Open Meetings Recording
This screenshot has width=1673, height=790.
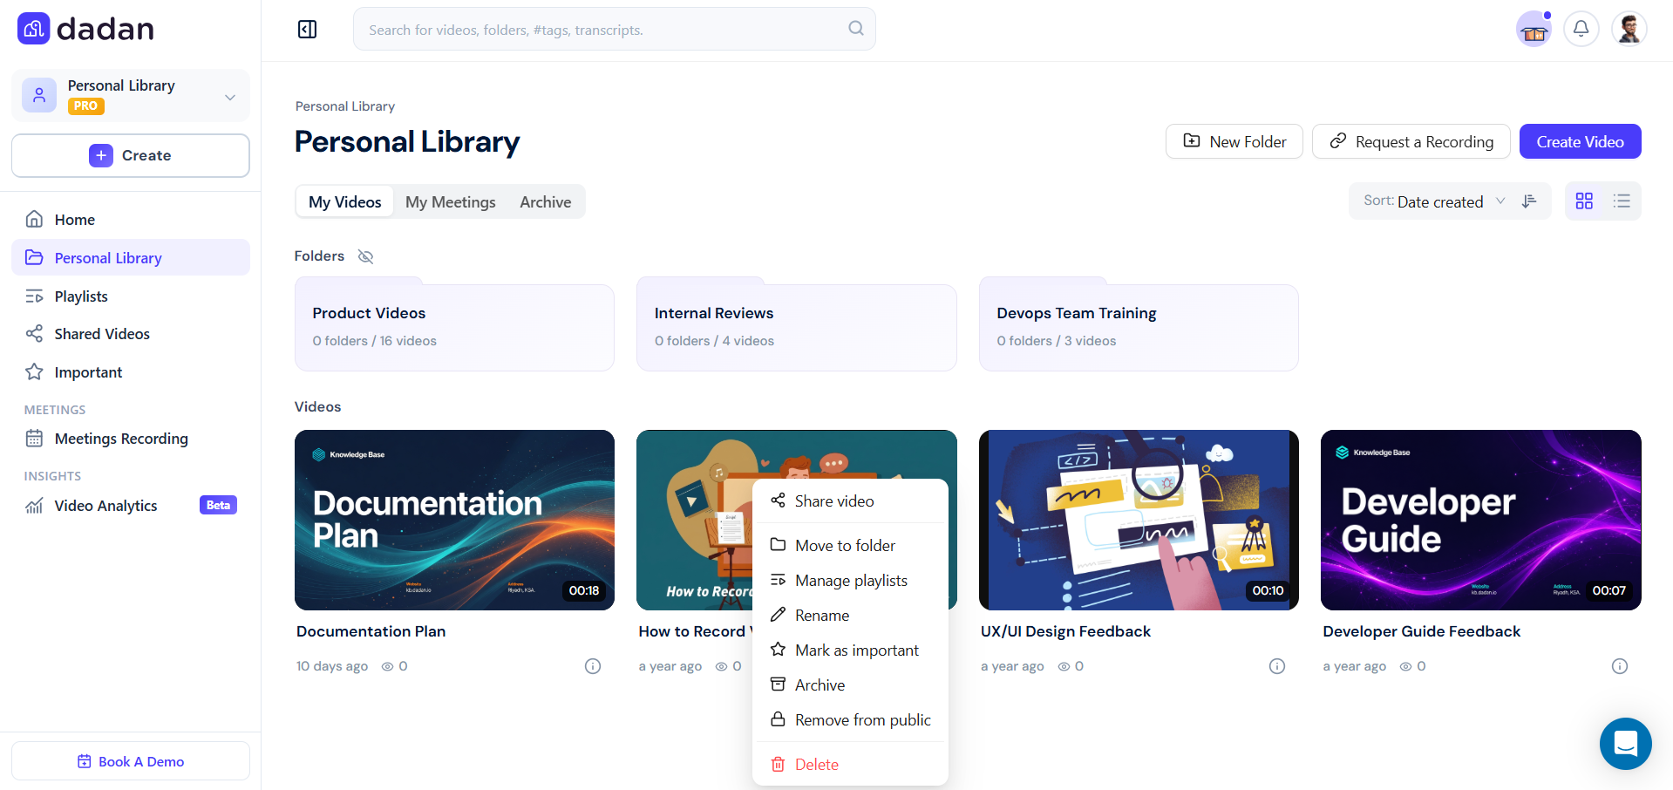coord(131,439)
